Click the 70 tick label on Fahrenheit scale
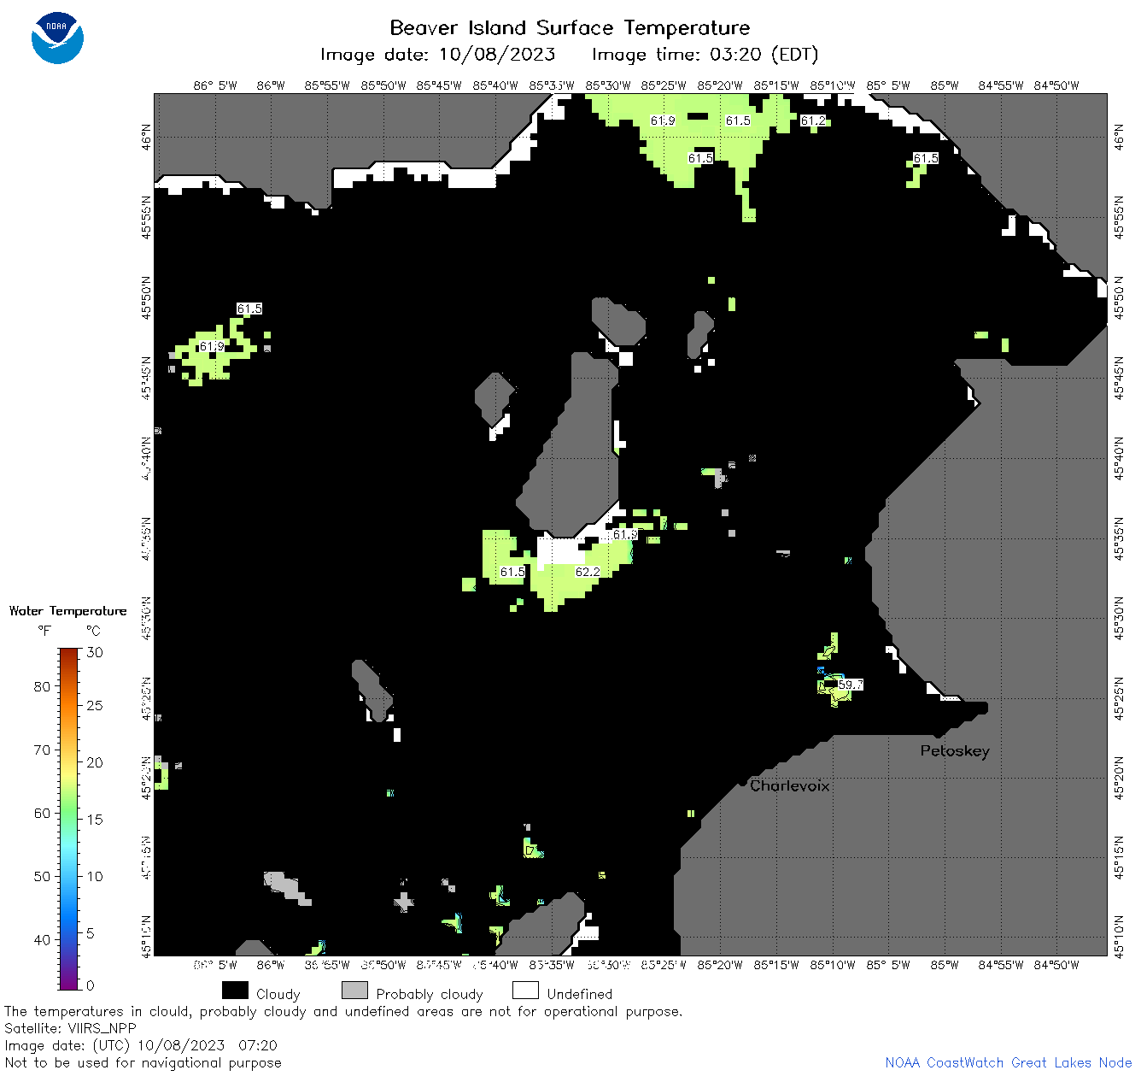The height and width of the screenshot is (1076, 1141). [x=42, y=750]
